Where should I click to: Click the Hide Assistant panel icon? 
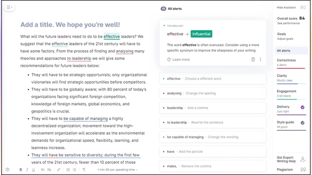[303, 8]
